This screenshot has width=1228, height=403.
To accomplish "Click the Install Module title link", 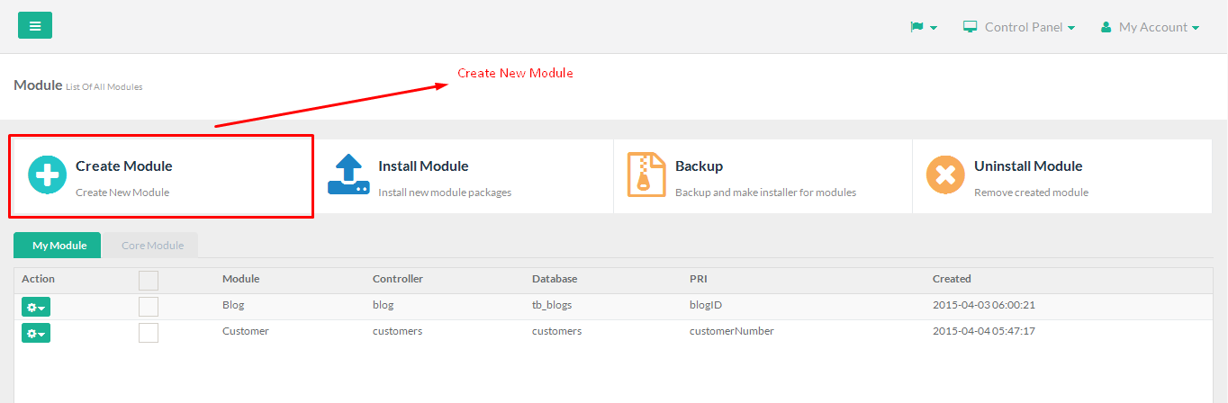I will 423,166.
